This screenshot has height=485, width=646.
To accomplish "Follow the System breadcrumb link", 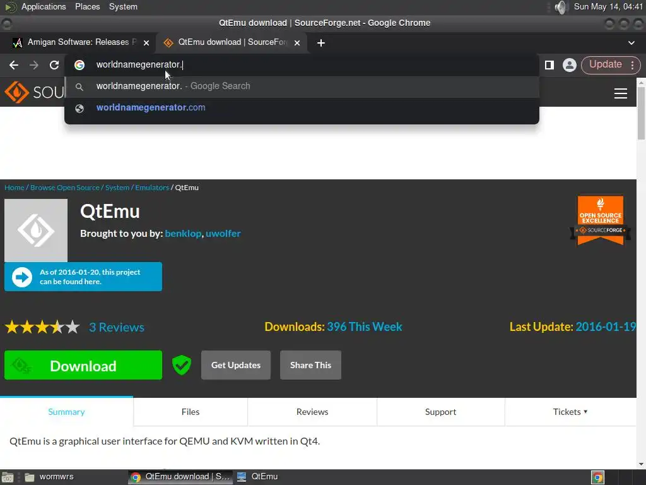I will click(117, 188).
